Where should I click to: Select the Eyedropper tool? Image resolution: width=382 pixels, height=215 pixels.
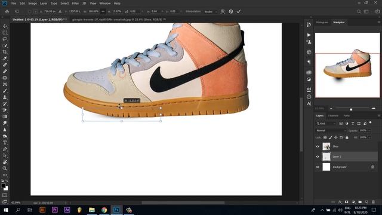coord(5,59)
